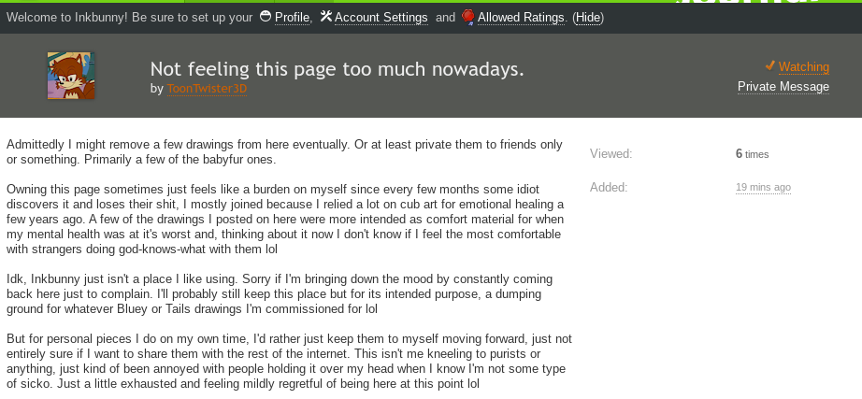Click the paragraph starting "But for personal pieces"

(285, 361)
